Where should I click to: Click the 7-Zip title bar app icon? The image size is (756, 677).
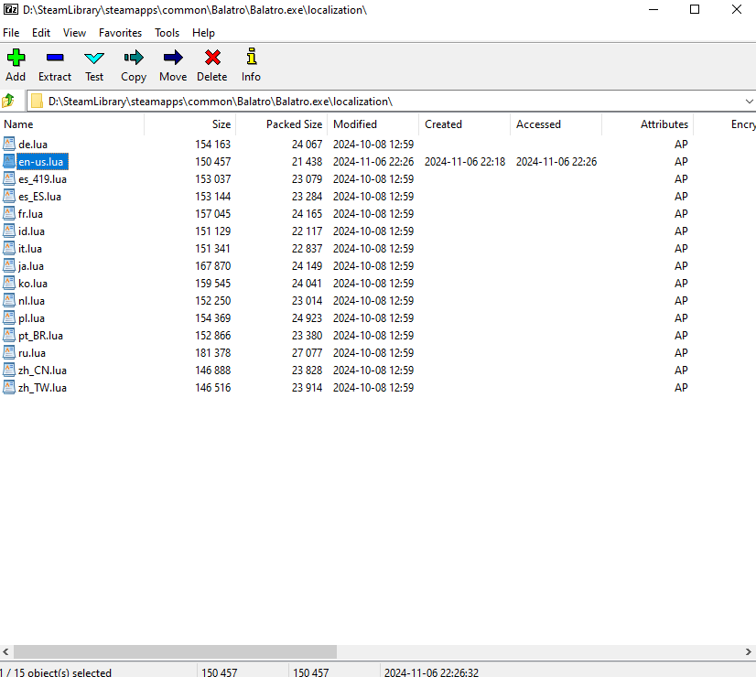(x=11, y=9)
